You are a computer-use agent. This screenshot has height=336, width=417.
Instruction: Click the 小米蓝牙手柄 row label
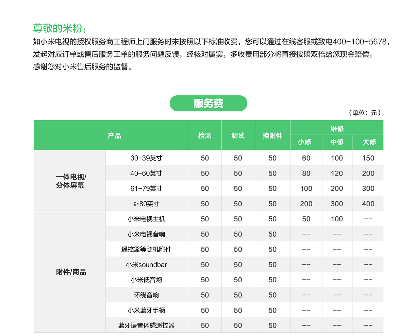click(146, 310)
